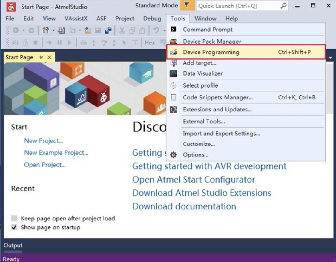The height and width of the screenshot is (262, 336).
Task: Click the Show Next Statement arrow icon
Action: pos(49,42)
